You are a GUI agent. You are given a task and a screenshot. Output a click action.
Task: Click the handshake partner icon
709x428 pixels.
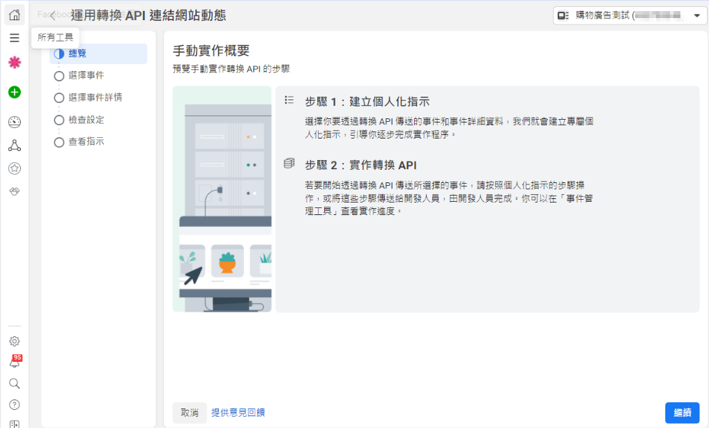click(x=14, y=191)
